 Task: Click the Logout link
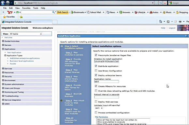172,28
